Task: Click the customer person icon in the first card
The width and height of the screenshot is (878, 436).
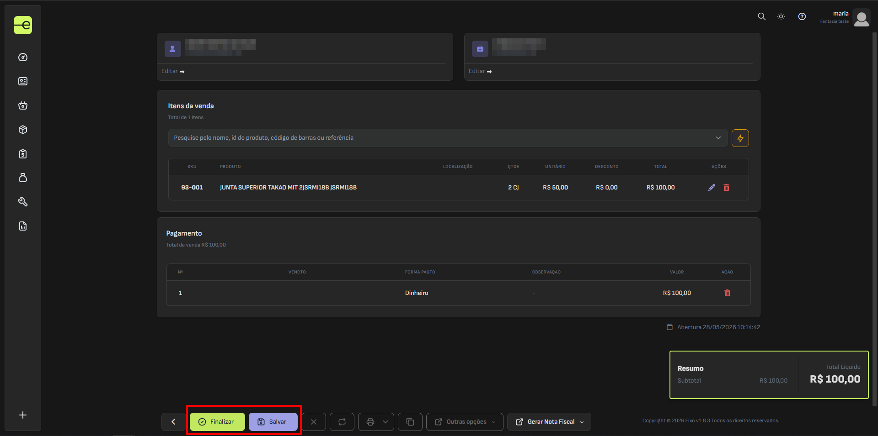Action: (x=172, y=49)
